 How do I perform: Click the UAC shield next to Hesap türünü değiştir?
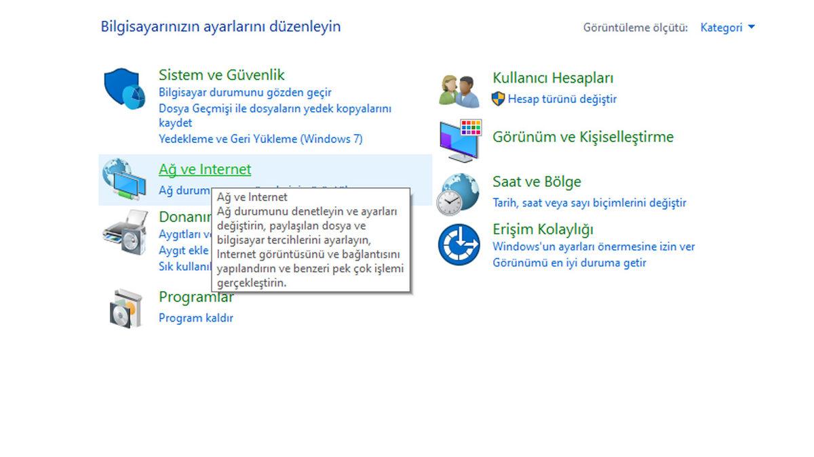(x=497, y=99)
